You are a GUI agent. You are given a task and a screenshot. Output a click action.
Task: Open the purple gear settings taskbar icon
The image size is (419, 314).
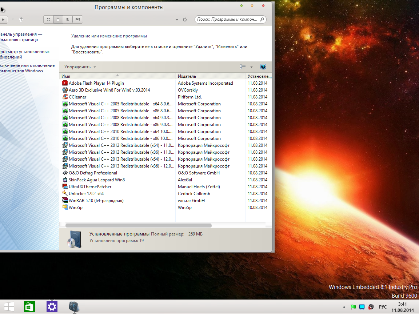pyautogui.click(x=52, y=307)
